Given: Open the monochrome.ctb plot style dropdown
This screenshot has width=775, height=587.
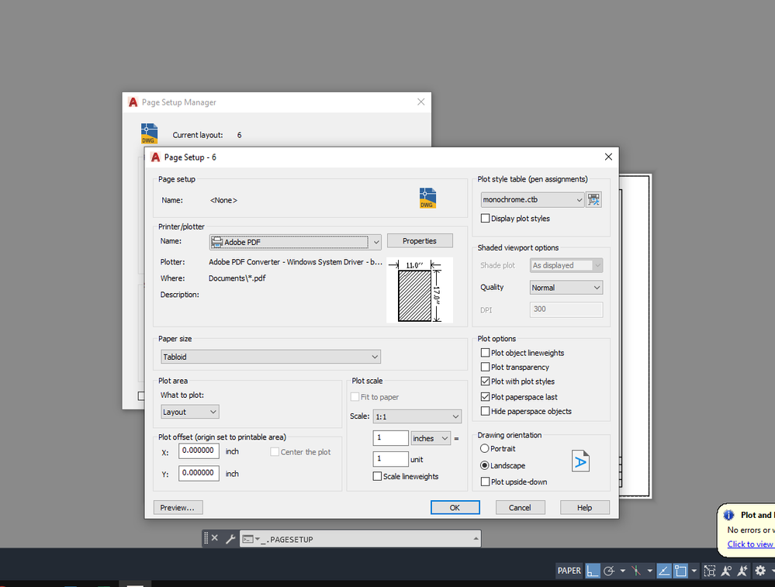Looking at the screenshot, I should pos(532,199).
